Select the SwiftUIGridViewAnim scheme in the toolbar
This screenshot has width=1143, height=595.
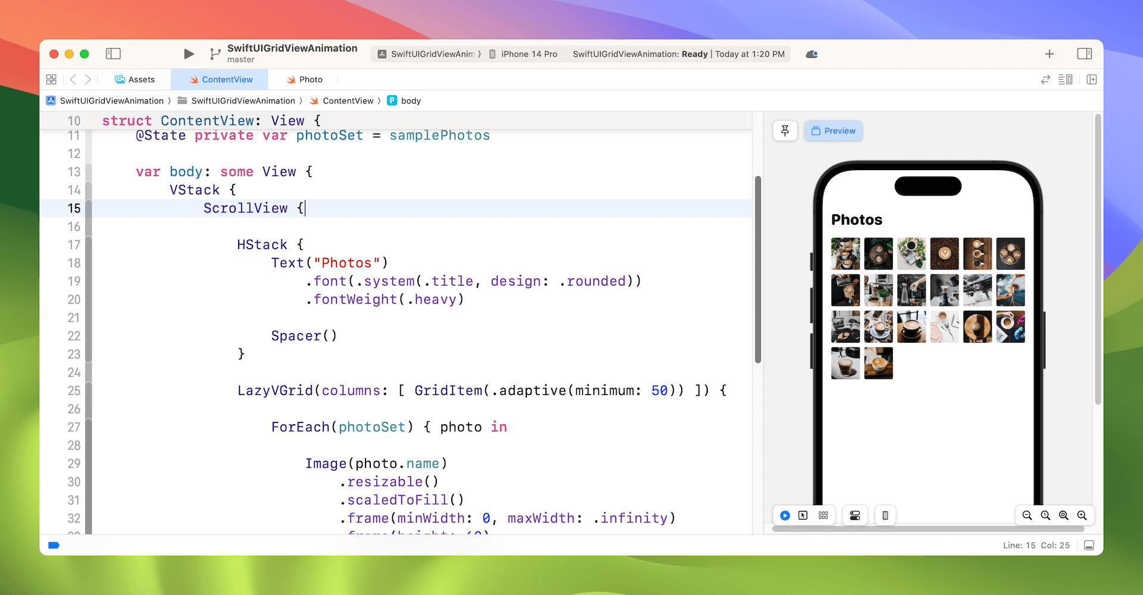click(x=429, y=54)
